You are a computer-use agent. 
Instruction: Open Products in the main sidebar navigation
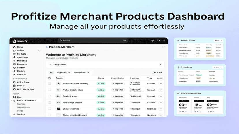(x=21, y=54)
